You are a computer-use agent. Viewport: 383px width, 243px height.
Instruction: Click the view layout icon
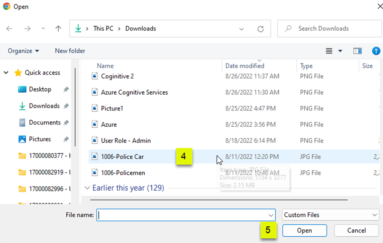pos(329,51)
